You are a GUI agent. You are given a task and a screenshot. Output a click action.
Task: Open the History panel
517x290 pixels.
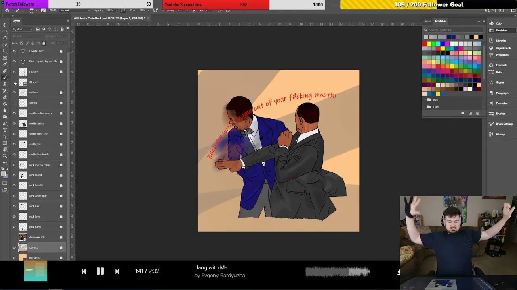(x=500, y=134)
